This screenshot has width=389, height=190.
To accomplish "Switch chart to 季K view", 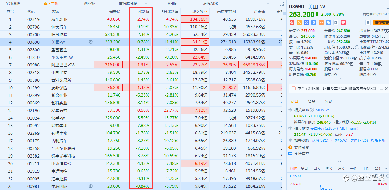I will (353, 168).
